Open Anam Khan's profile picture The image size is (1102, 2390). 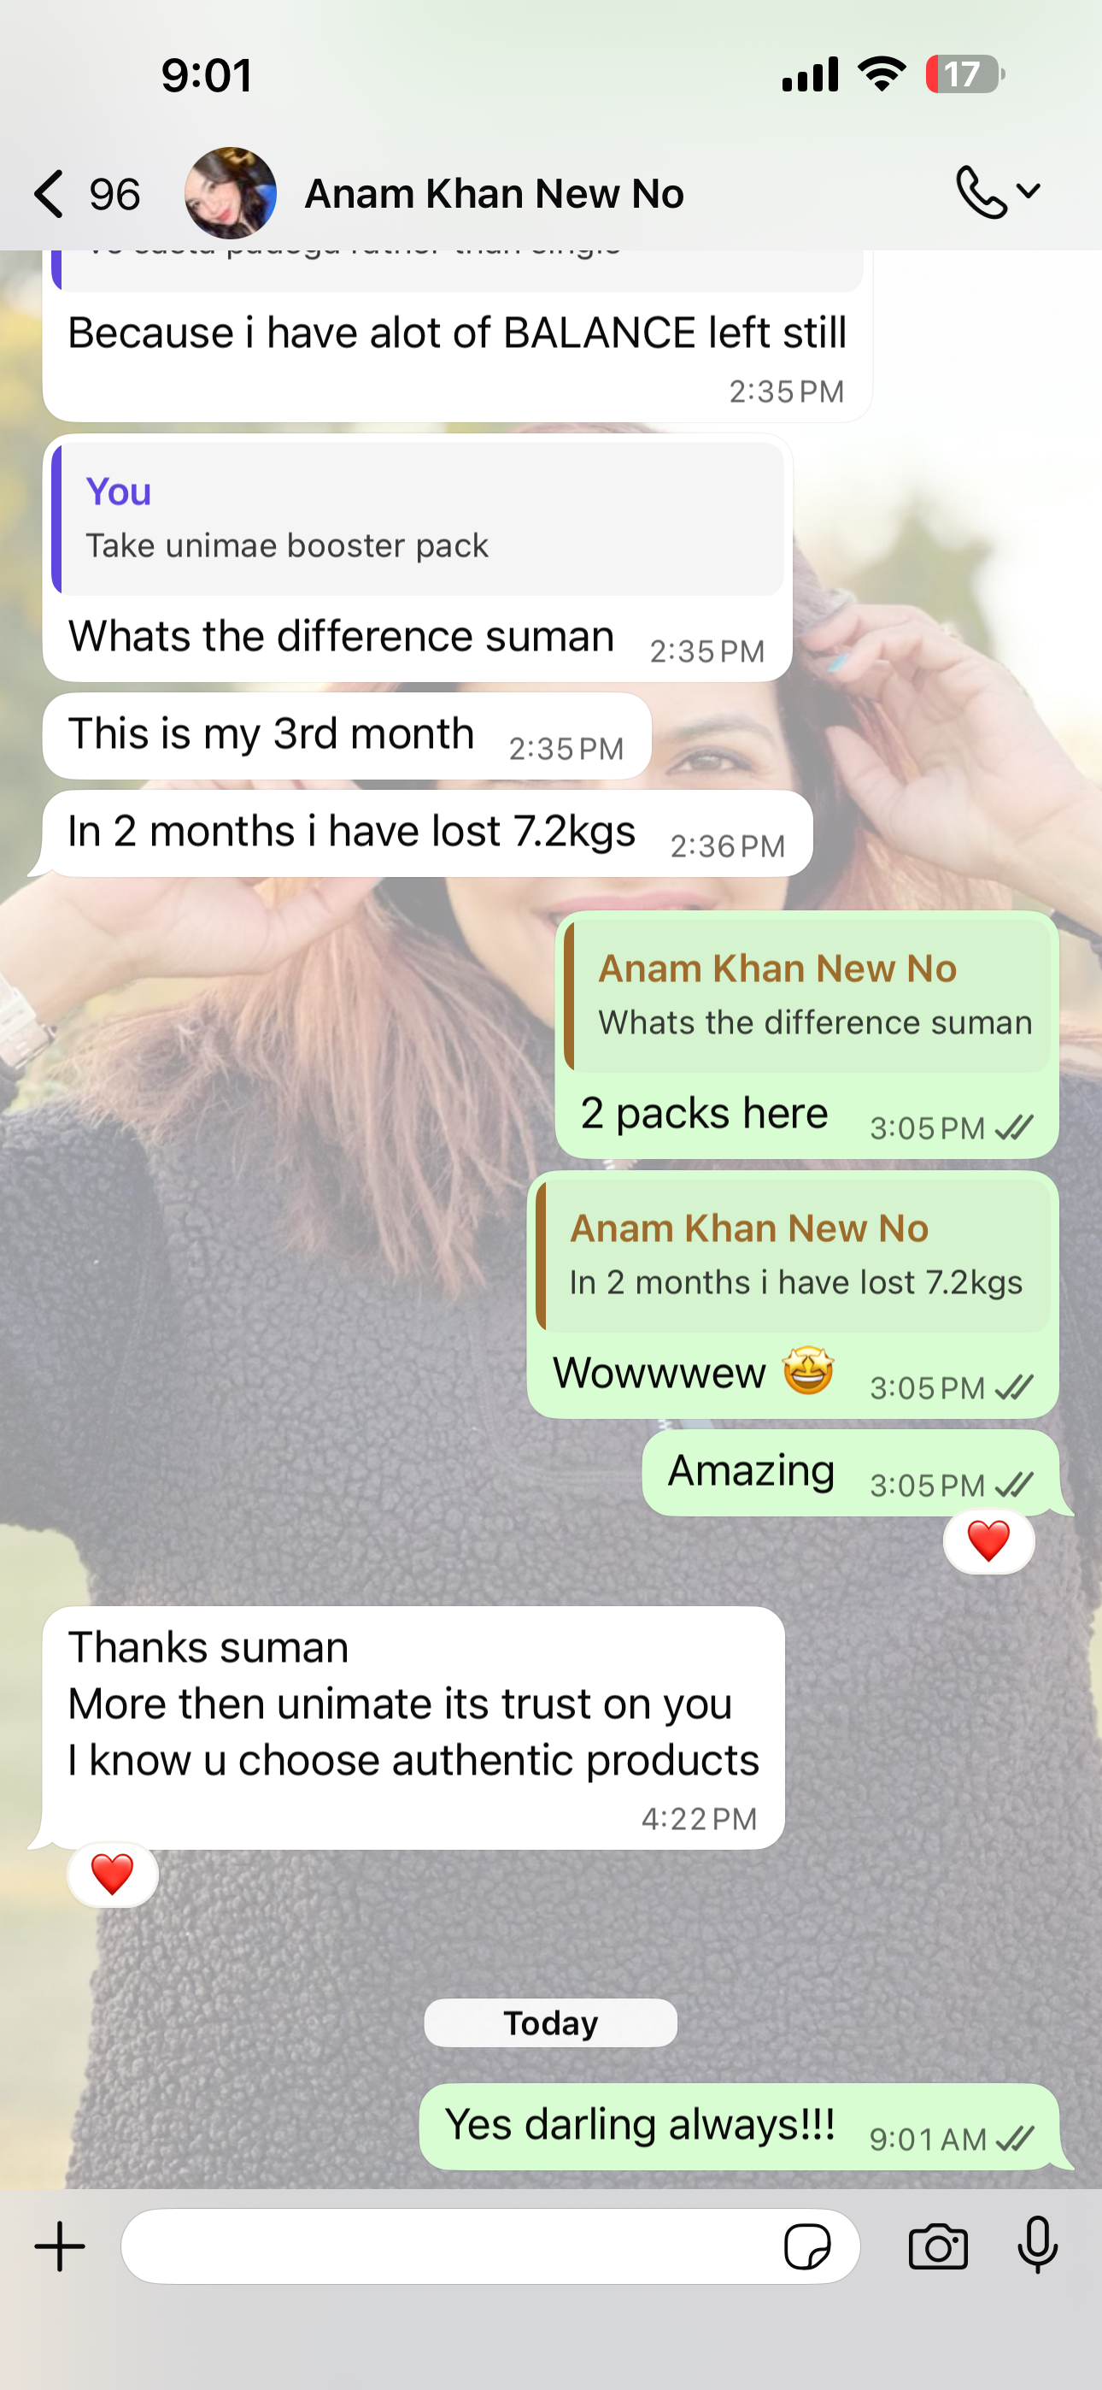click(230, 193)
